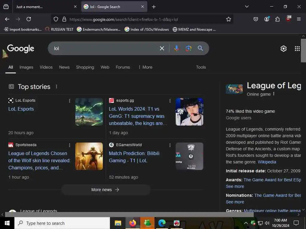Open the Google apps grid icon
Viewport: 306px width, 229px height.
[x=297, y=49]
